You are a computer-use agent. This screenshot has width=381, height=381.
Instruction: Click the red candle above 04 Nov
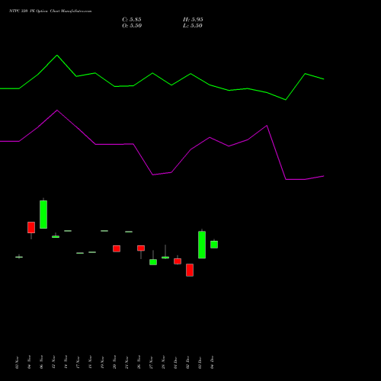[x=31, y=227]
